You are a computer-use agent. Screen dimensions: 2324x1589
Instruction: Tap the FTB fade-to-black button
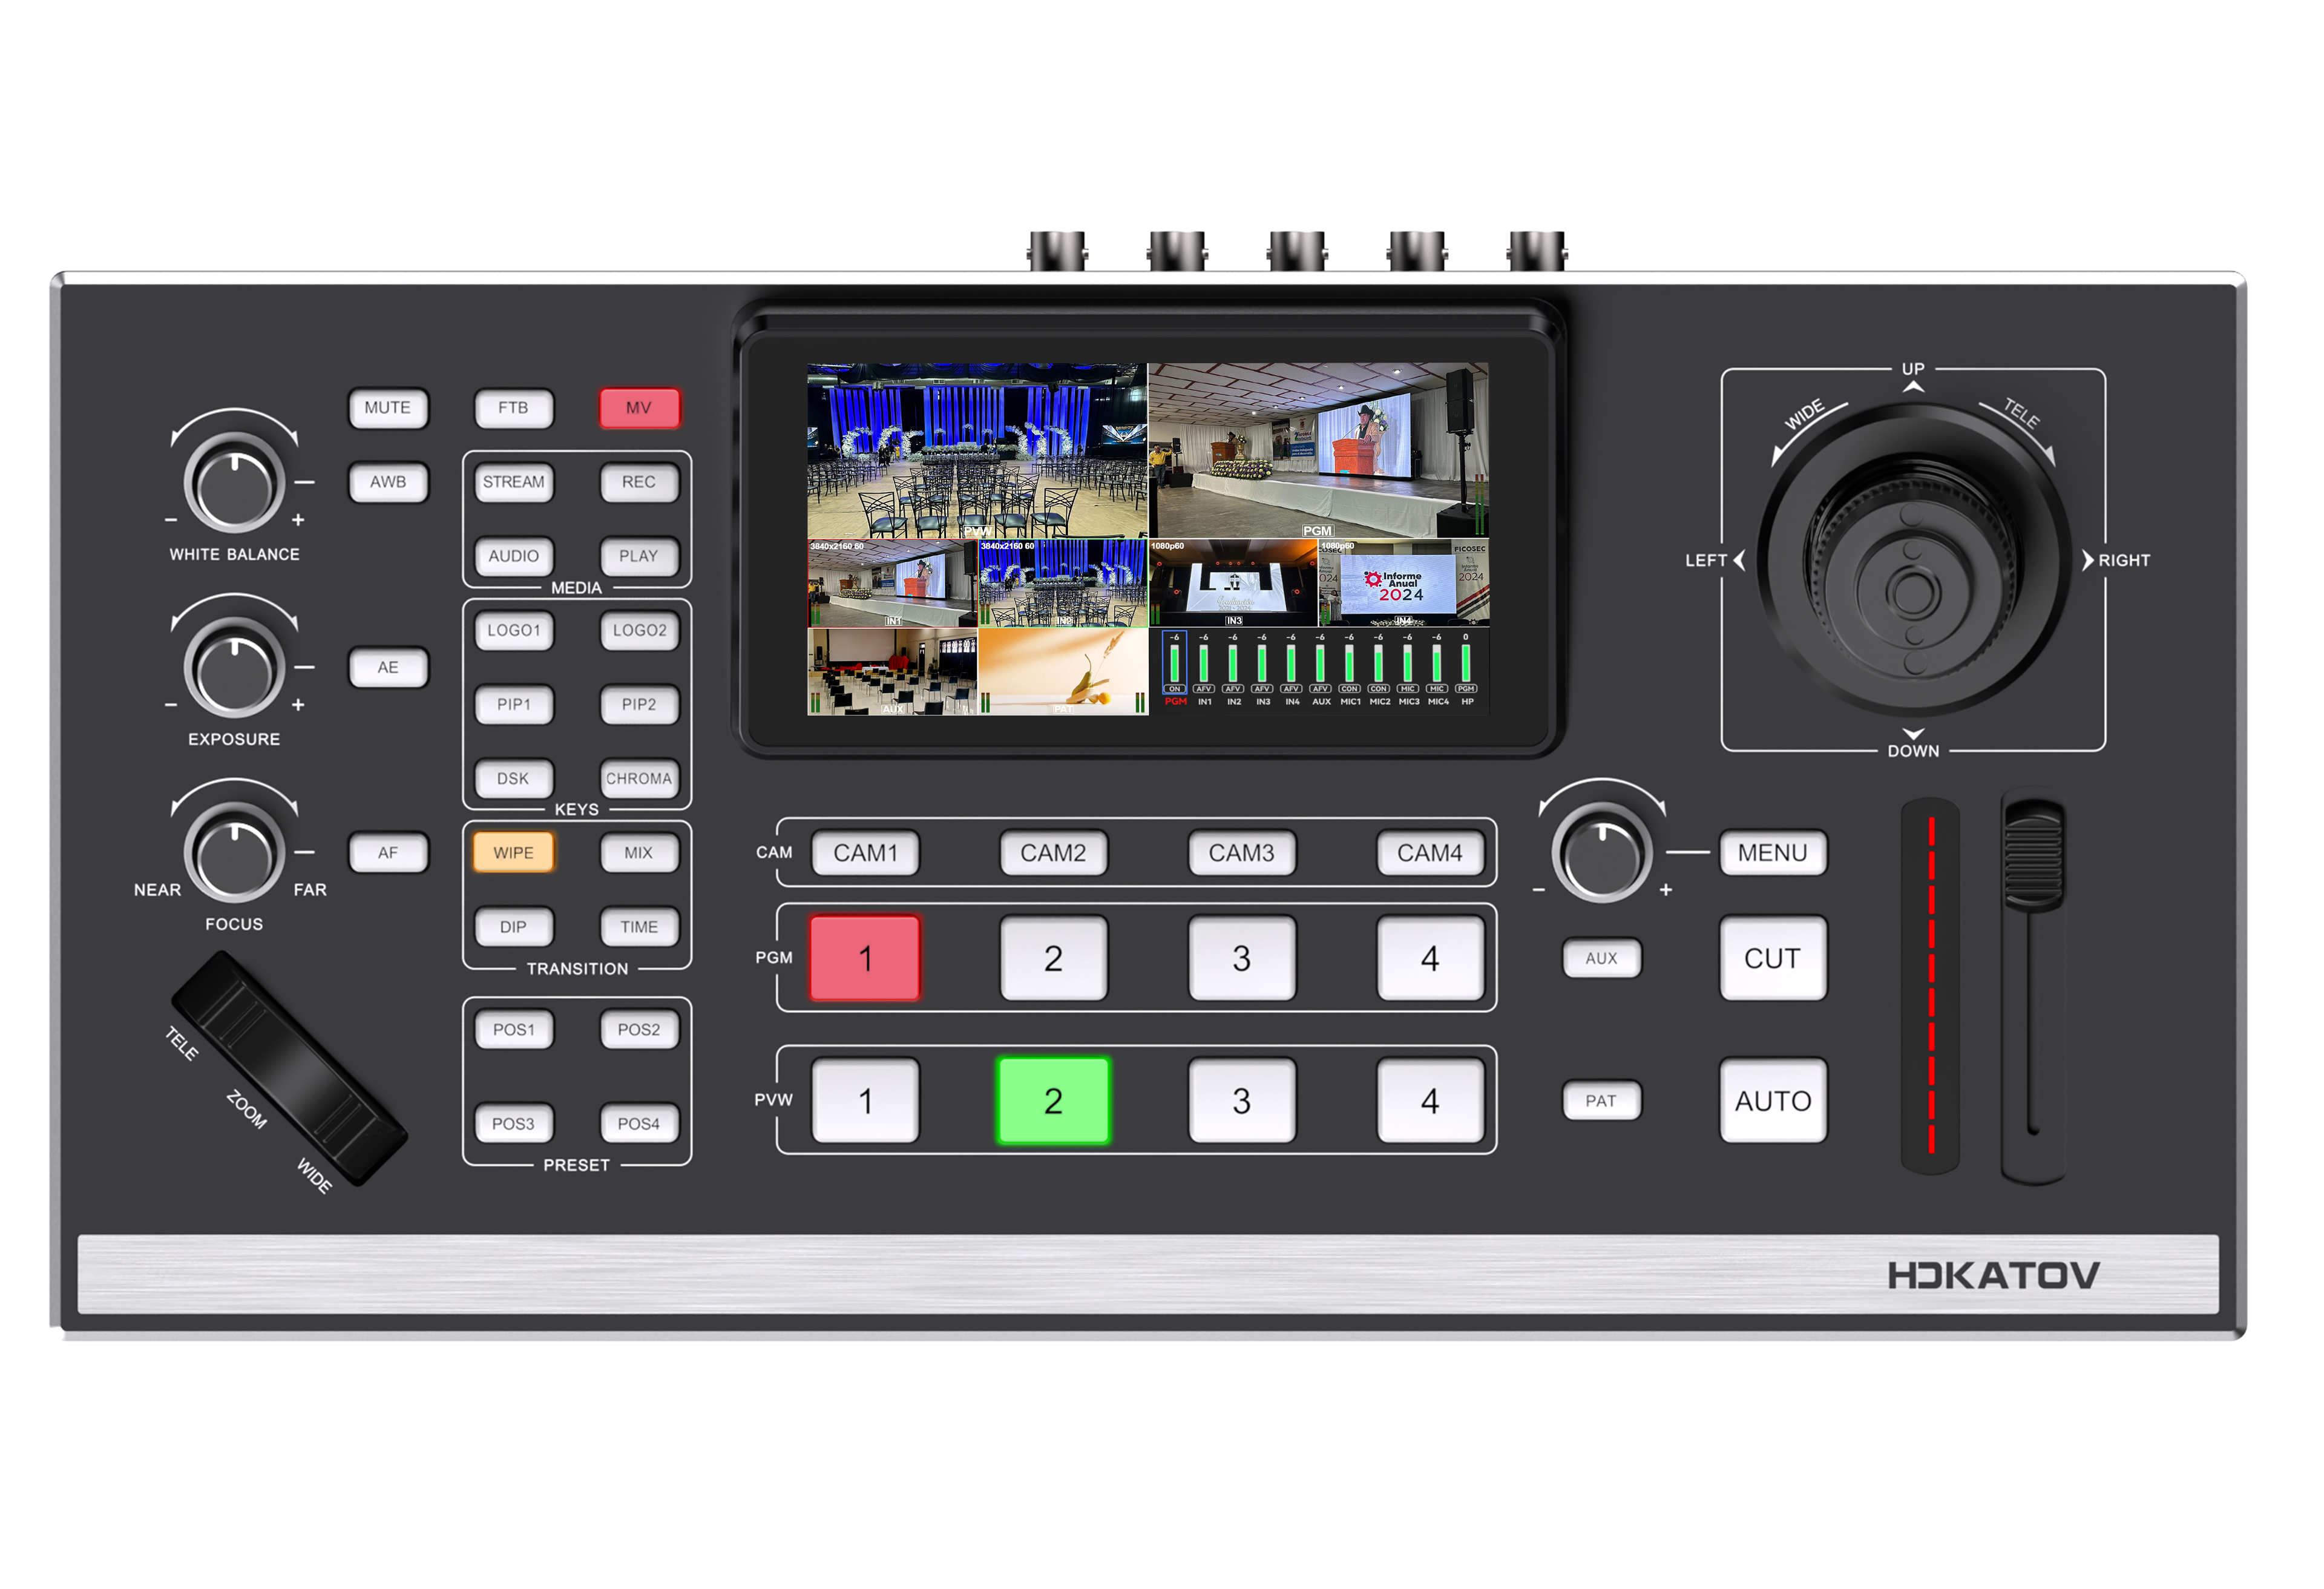click(513, 408)
